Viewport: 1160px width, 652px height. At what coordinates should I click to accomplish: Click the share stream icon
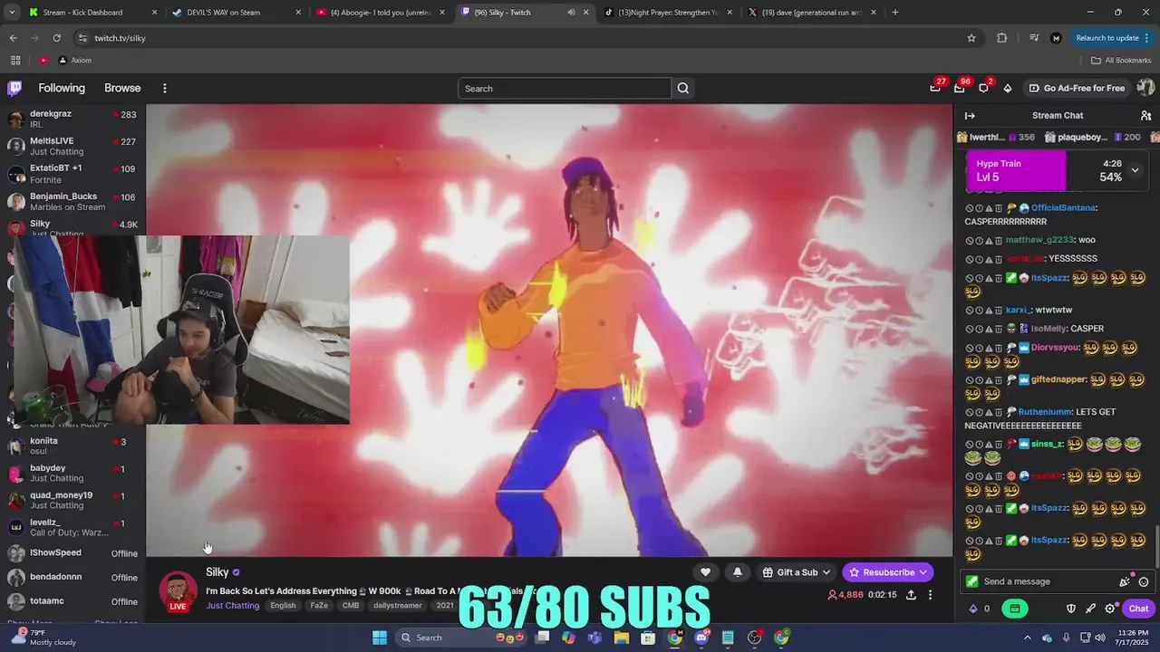[911, 595]
